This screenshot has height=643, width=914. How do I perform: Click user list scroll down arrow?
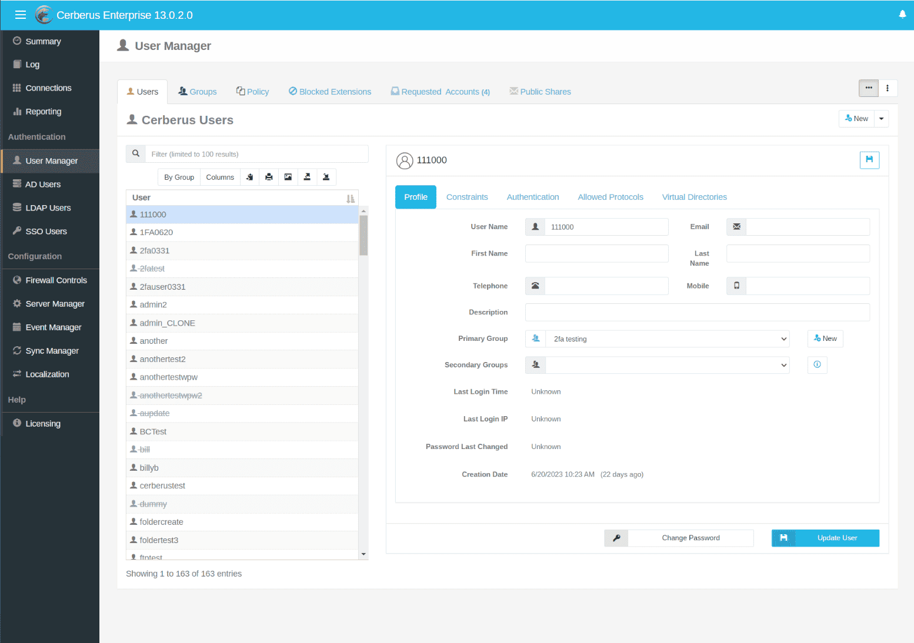click(363, 554)
